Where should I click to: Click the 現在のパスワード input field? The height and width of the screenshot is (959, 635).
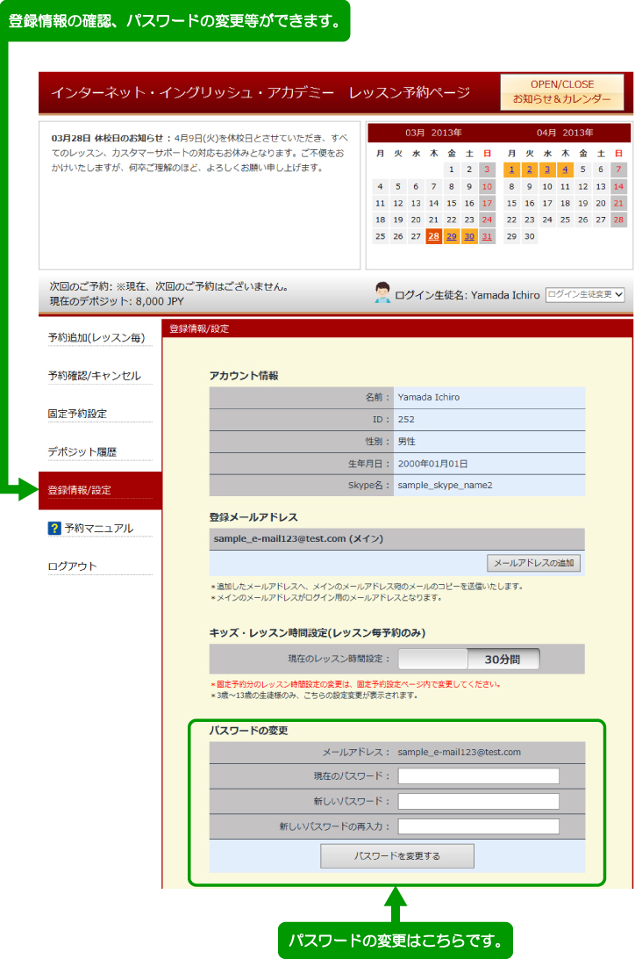(x=478, y=775)
